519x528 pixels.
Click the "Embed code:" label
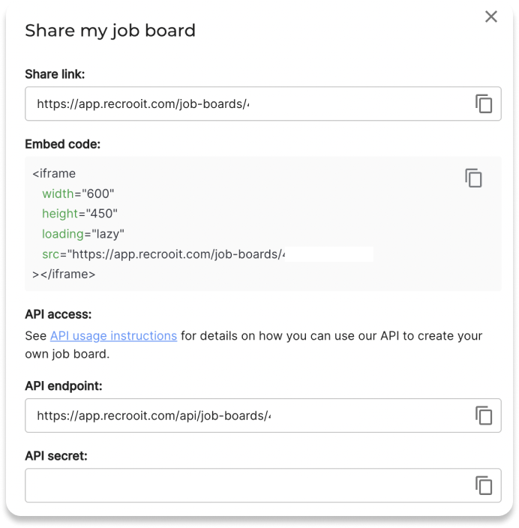(x=62, y=143)
